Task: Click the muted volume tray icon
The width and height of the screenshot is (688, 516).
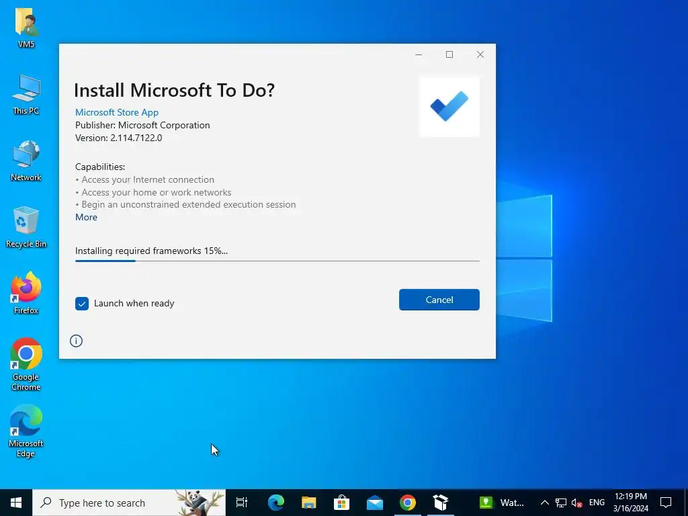Action: click(x=577, y=503)
